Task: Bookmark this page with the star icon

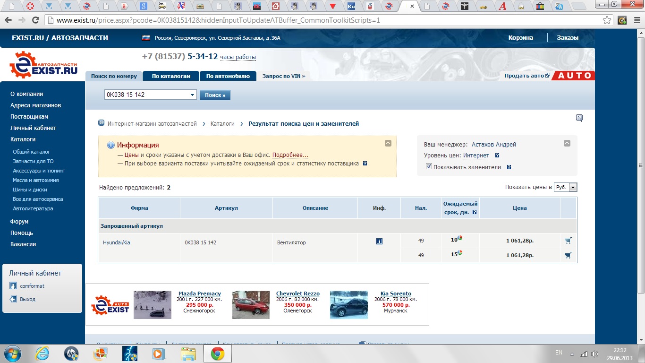Action: 607,20
